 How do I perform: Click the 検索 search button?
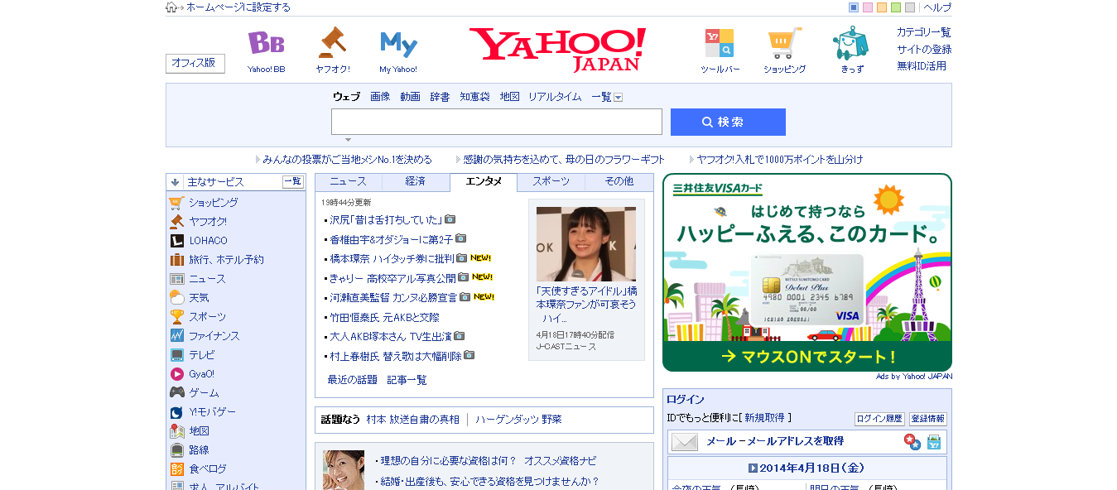tap(728, 122)
